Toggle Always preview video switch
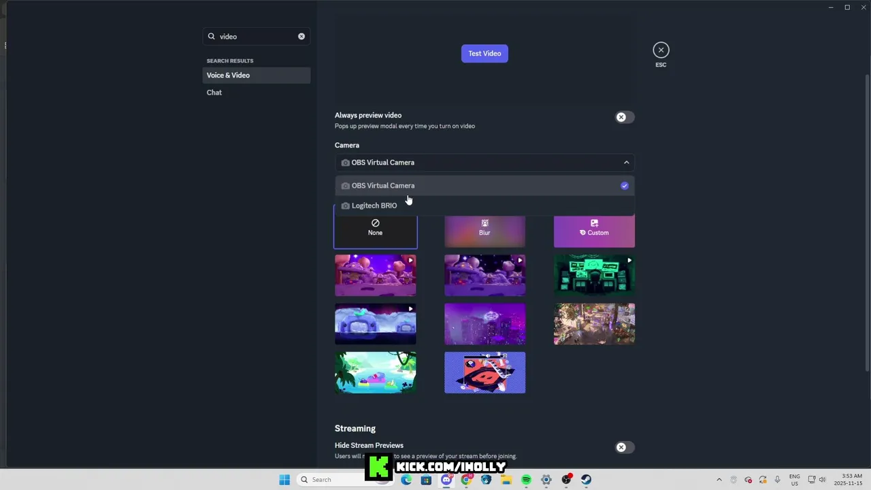This screenshot has height=490, width=871. [x=624, y=117]
